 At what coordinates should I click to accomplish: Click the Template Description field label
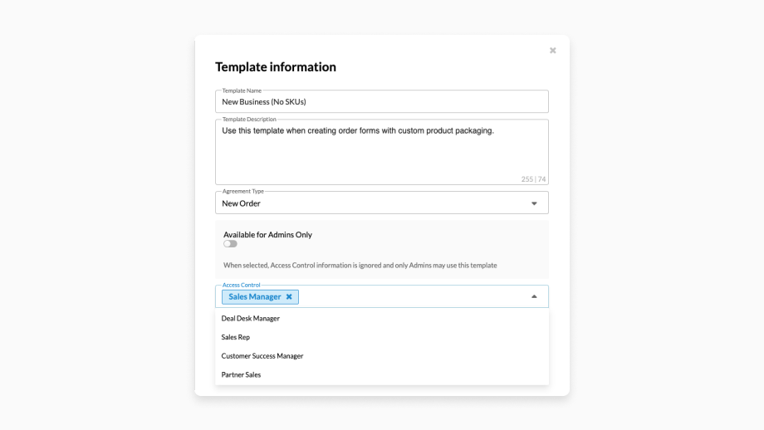(249, 120)
